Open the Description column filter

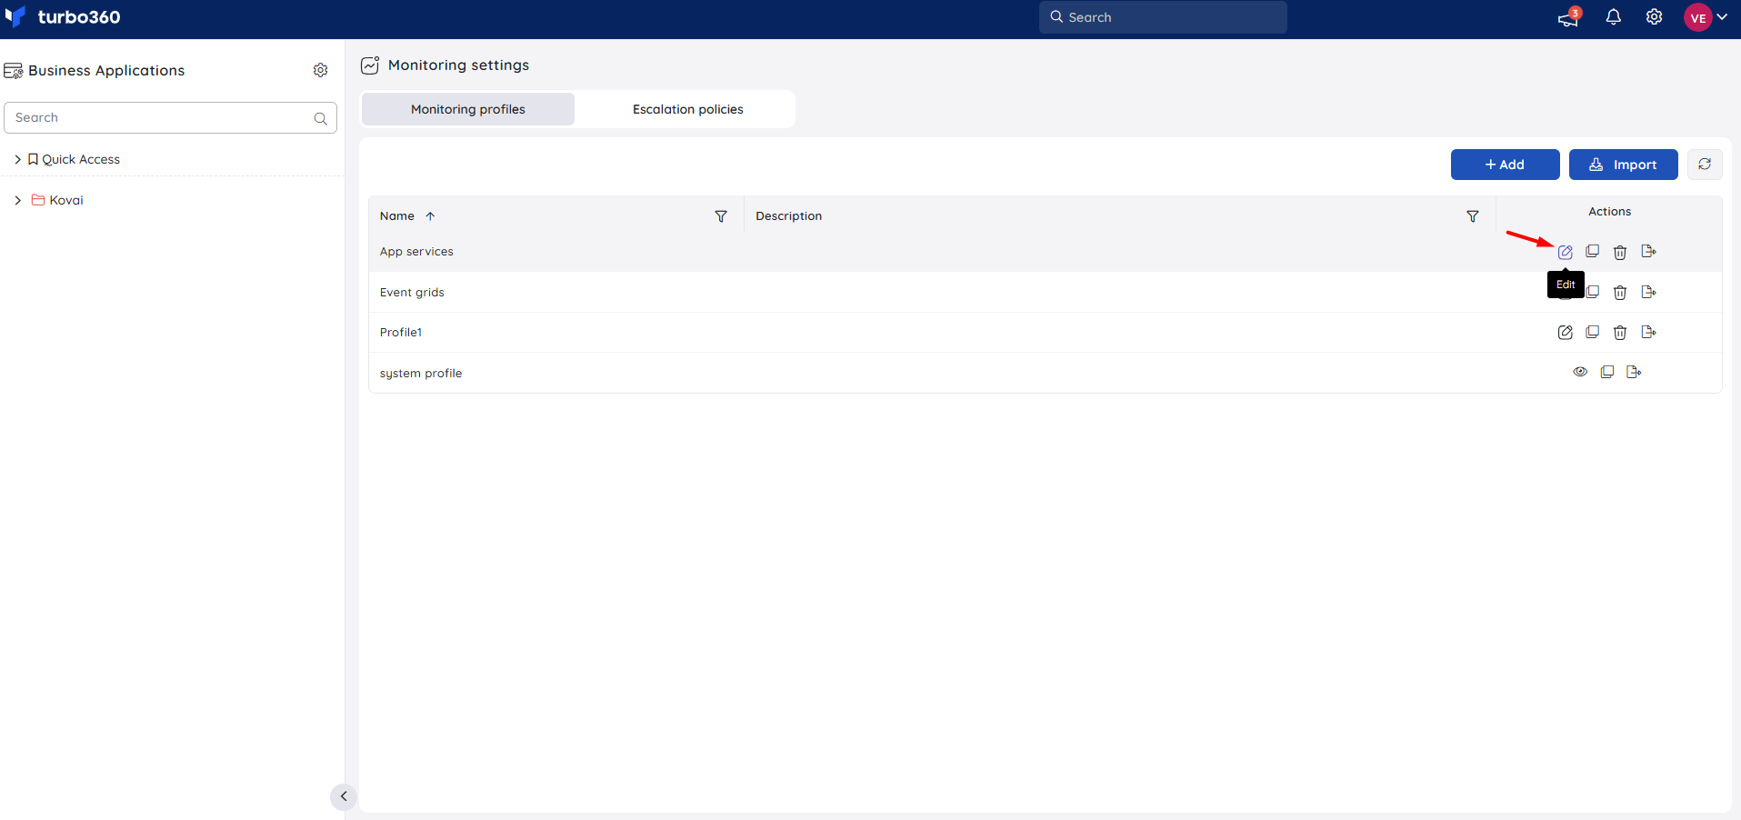[1473, 216]
